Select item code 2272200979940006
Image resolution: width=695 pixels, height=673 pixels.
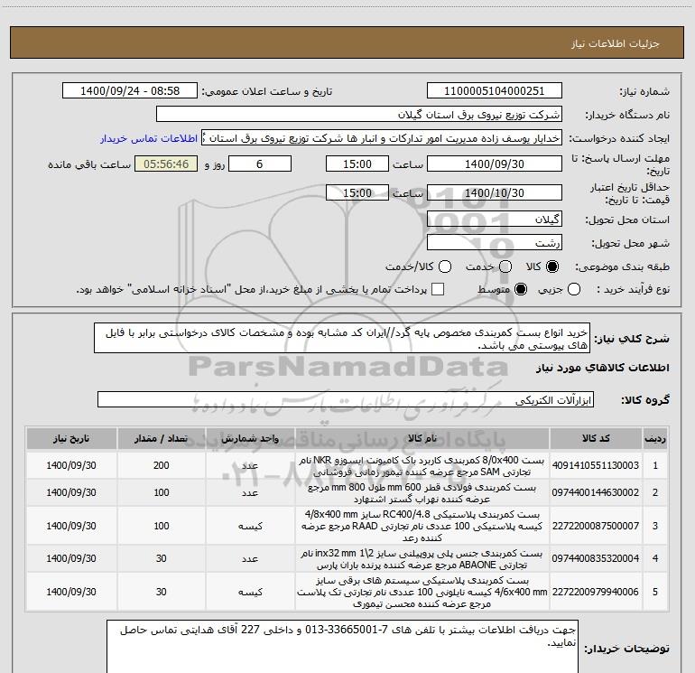(x=596, y=592)
